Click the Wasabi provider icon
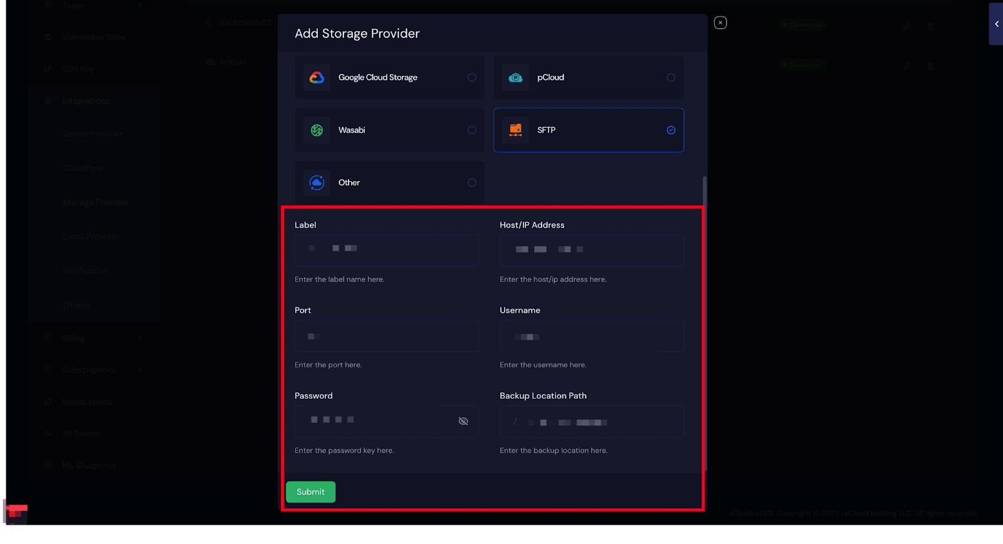Viewport: 1003px width, 544px height. pyautogui.click(x=317, y=130)
